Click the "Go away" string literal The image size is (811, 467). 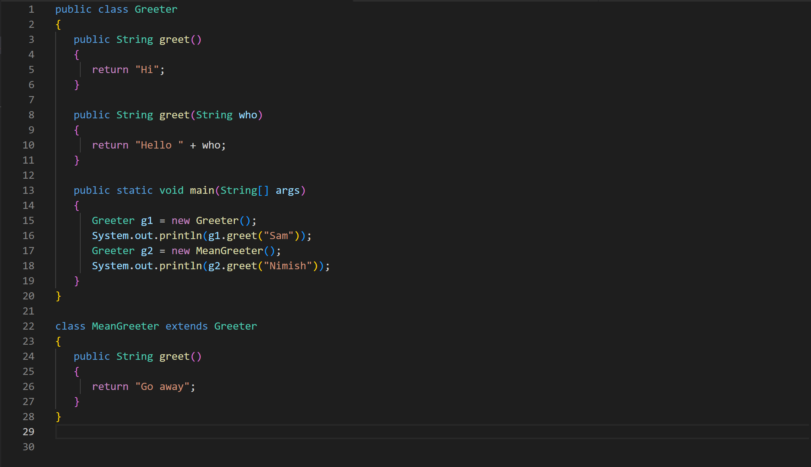(x=162, y=387)
